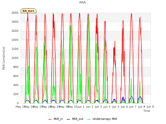Viewport: 166px width, 124px height.
Task: Click the green Undercanopy PAR peak on Jun 2
Action: coord(88,18)
